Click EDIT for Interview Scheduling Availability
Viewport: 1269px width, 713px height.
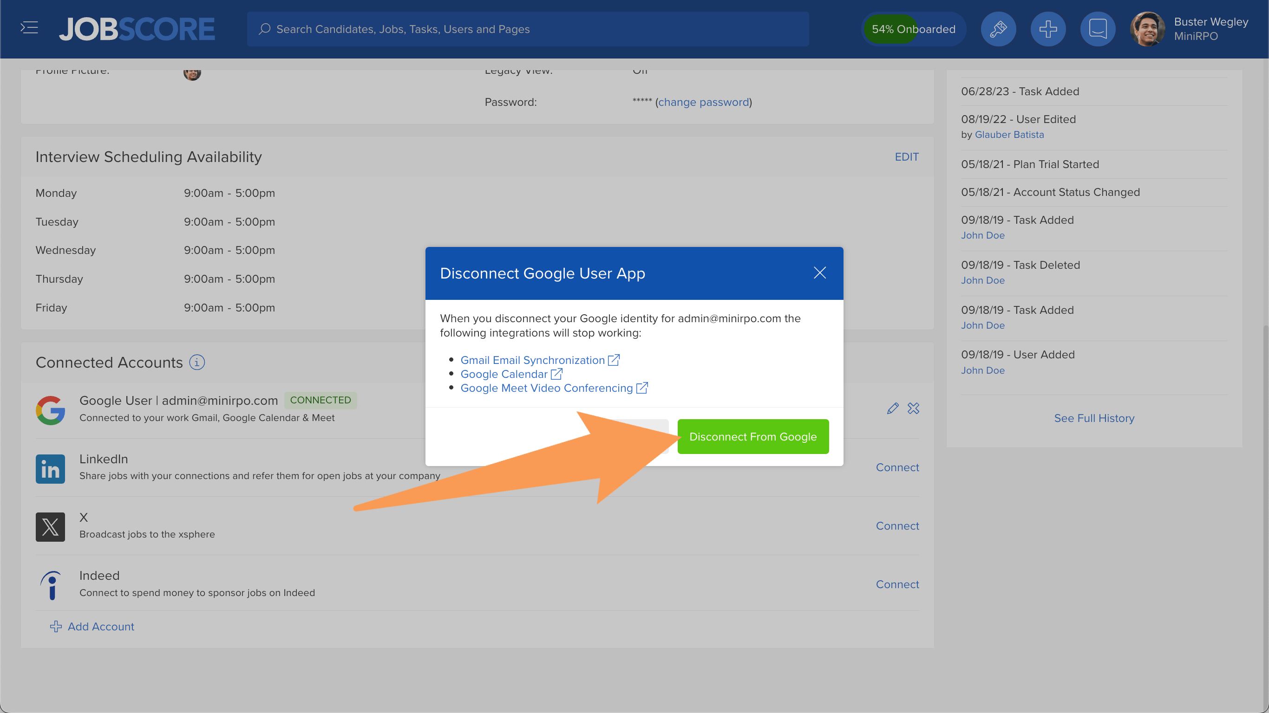click(906, 156)
